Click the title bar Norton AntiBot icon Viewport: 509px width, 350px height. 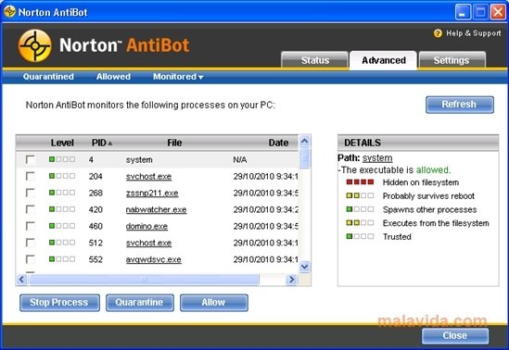(10, 12)
